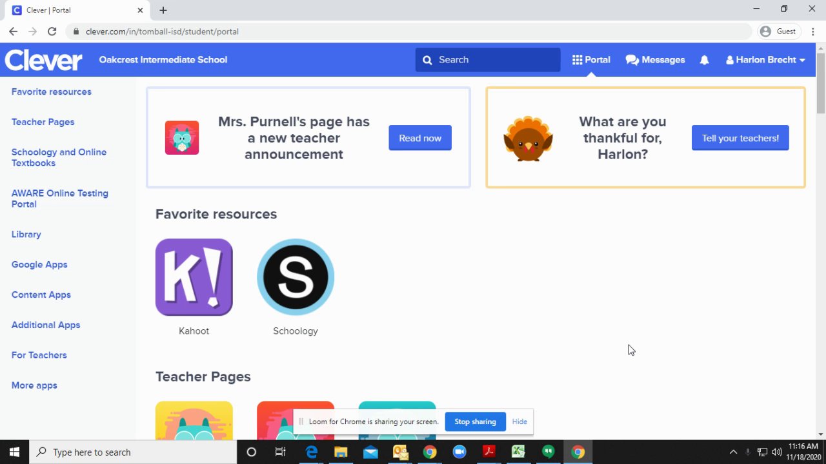Click the Read now button
This screenshot has height=464, width=826.
(x=420, y=138)
